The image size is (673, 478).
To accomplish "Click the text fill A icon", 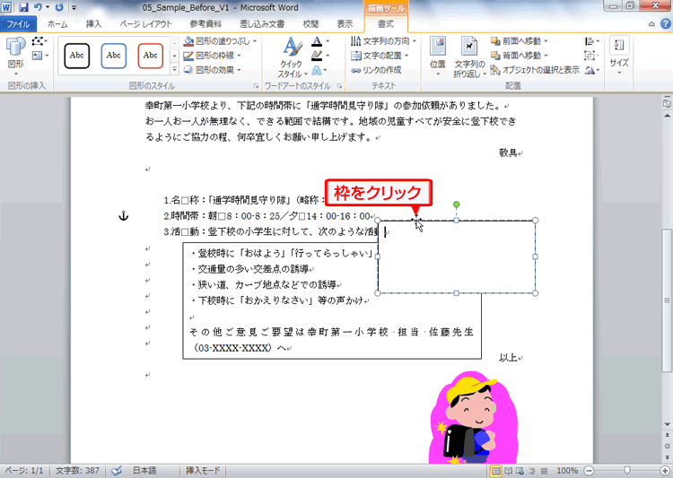I will [317, 41].
